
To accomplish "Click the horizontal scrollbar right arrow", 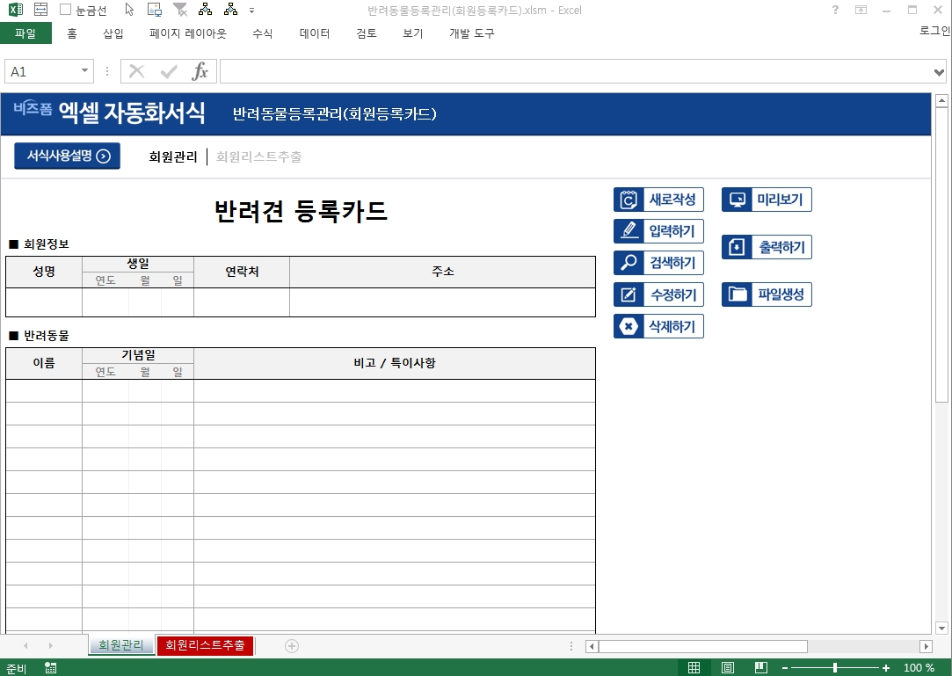I will point(926,646).
